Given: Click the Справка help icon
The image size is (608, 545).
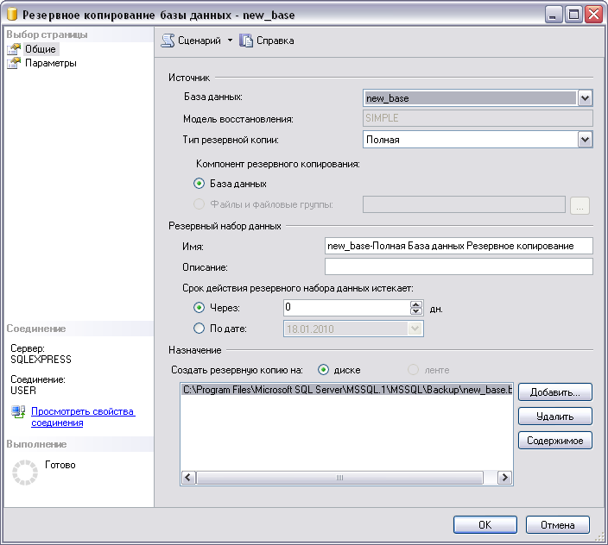Looking at the screenshot, I should click(x=246, y=41).
